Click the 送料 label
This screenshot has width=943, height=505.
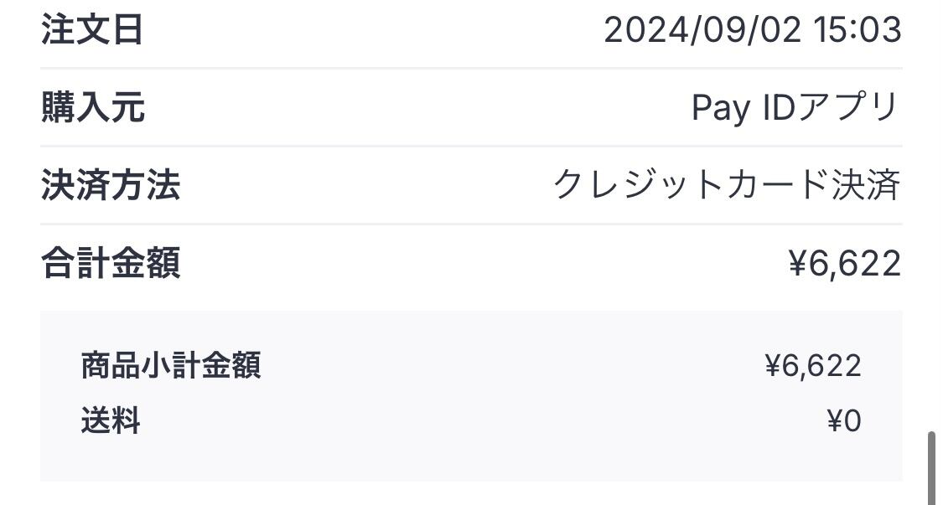(x=110, y=420)
